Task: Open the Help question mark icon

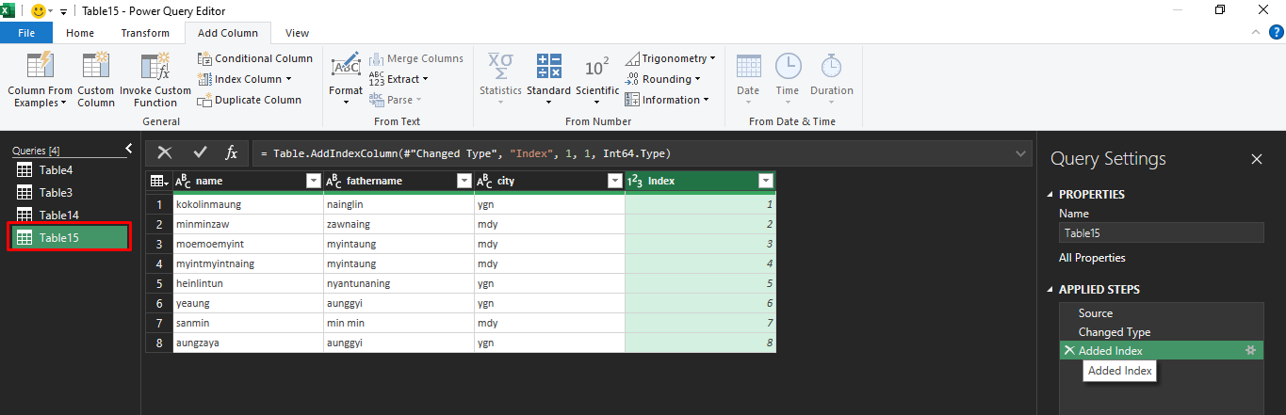Action: (x=1276, y=32)
